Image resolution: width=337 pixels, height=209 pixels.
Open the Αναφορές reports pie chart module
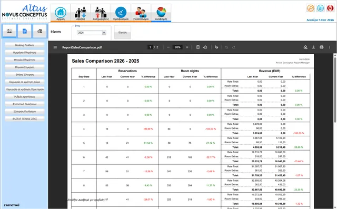161,13
